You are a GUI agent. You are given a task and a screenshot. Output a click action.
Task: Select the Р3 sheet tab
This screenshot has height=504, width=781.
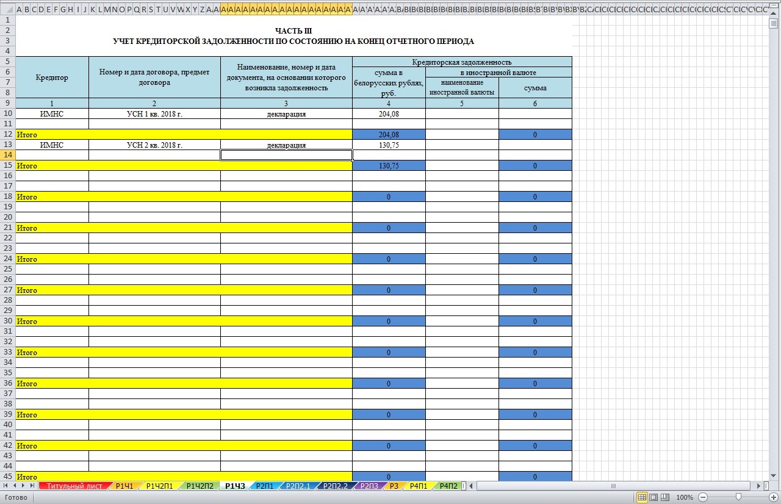tap(394, 486)
